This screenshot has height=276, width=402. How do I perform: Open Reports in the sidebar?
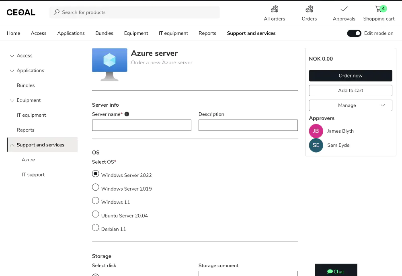[x=25, y=130]
